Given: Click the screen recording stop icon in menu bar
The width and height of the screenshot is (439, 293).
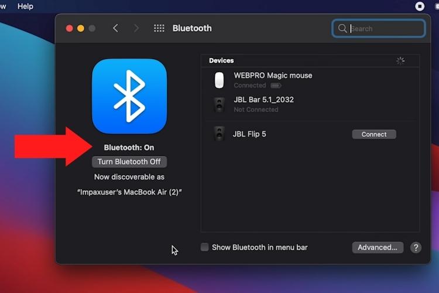Looking at the screenshot, I should tap(420, 6).
